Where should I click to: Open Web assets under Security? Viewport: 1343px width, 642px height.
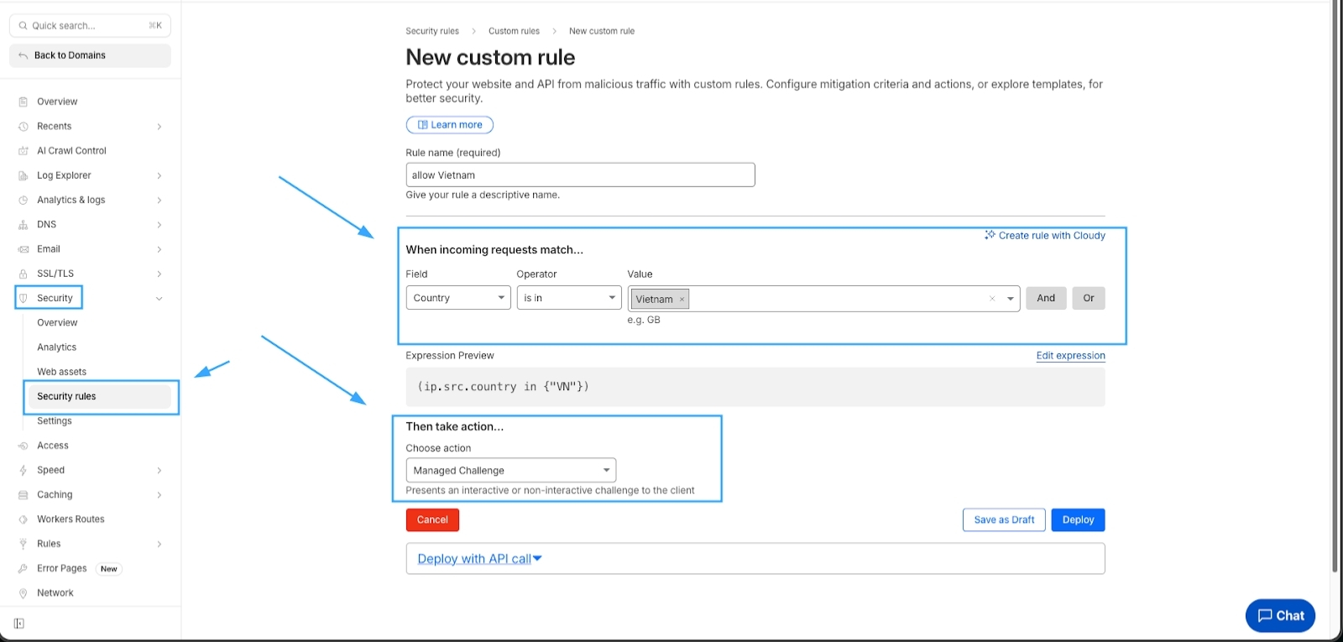[61, 372]
